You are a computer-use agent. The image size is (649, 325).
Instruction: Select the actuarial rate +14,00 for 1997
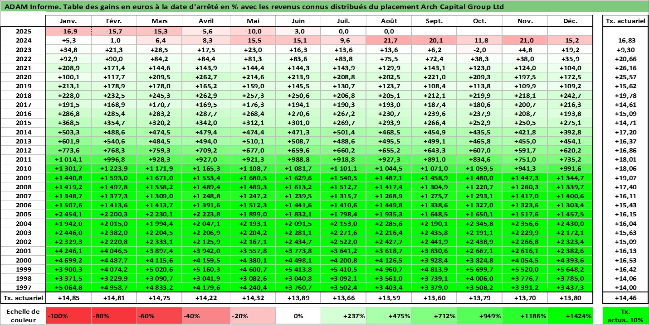[x=625, y=287]
